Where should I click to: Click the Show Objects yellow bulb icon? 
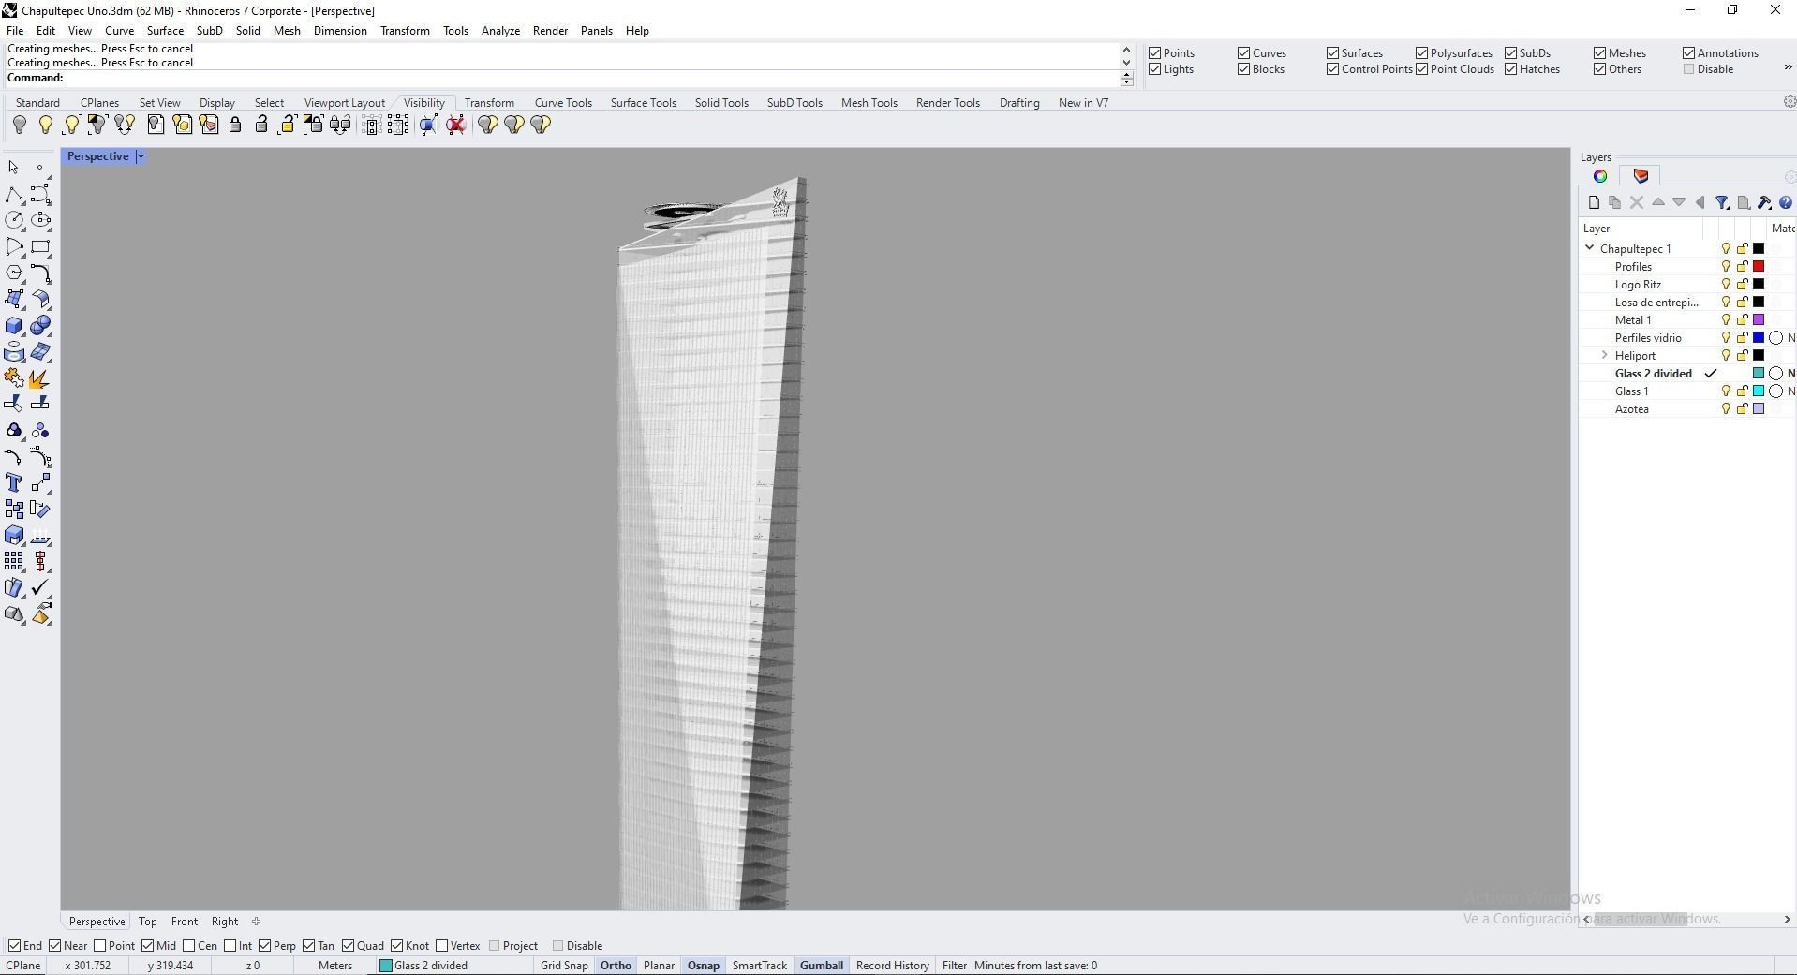45,125
